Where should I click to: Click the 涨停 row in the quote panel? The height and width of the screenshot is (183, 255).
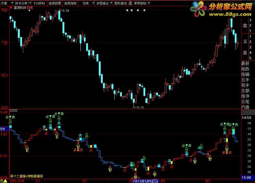point(245,96)
